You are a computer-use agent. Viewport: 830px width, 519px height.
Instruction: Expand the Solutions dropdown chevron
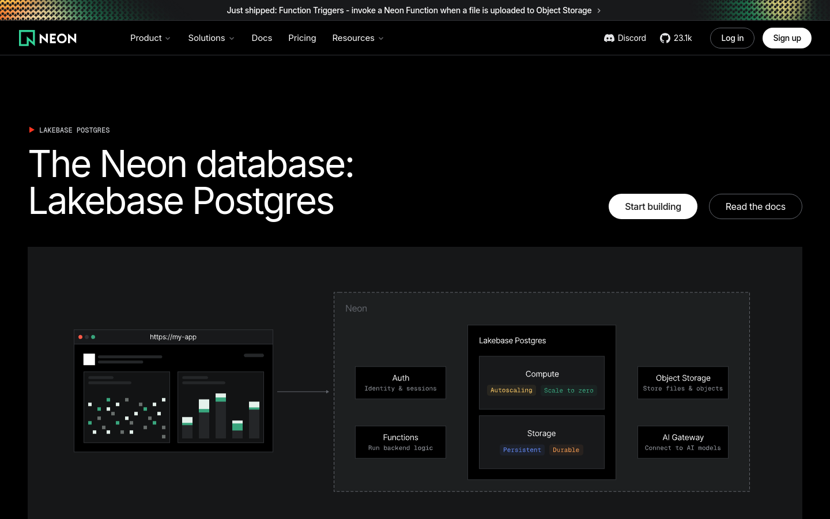[232, 39]
